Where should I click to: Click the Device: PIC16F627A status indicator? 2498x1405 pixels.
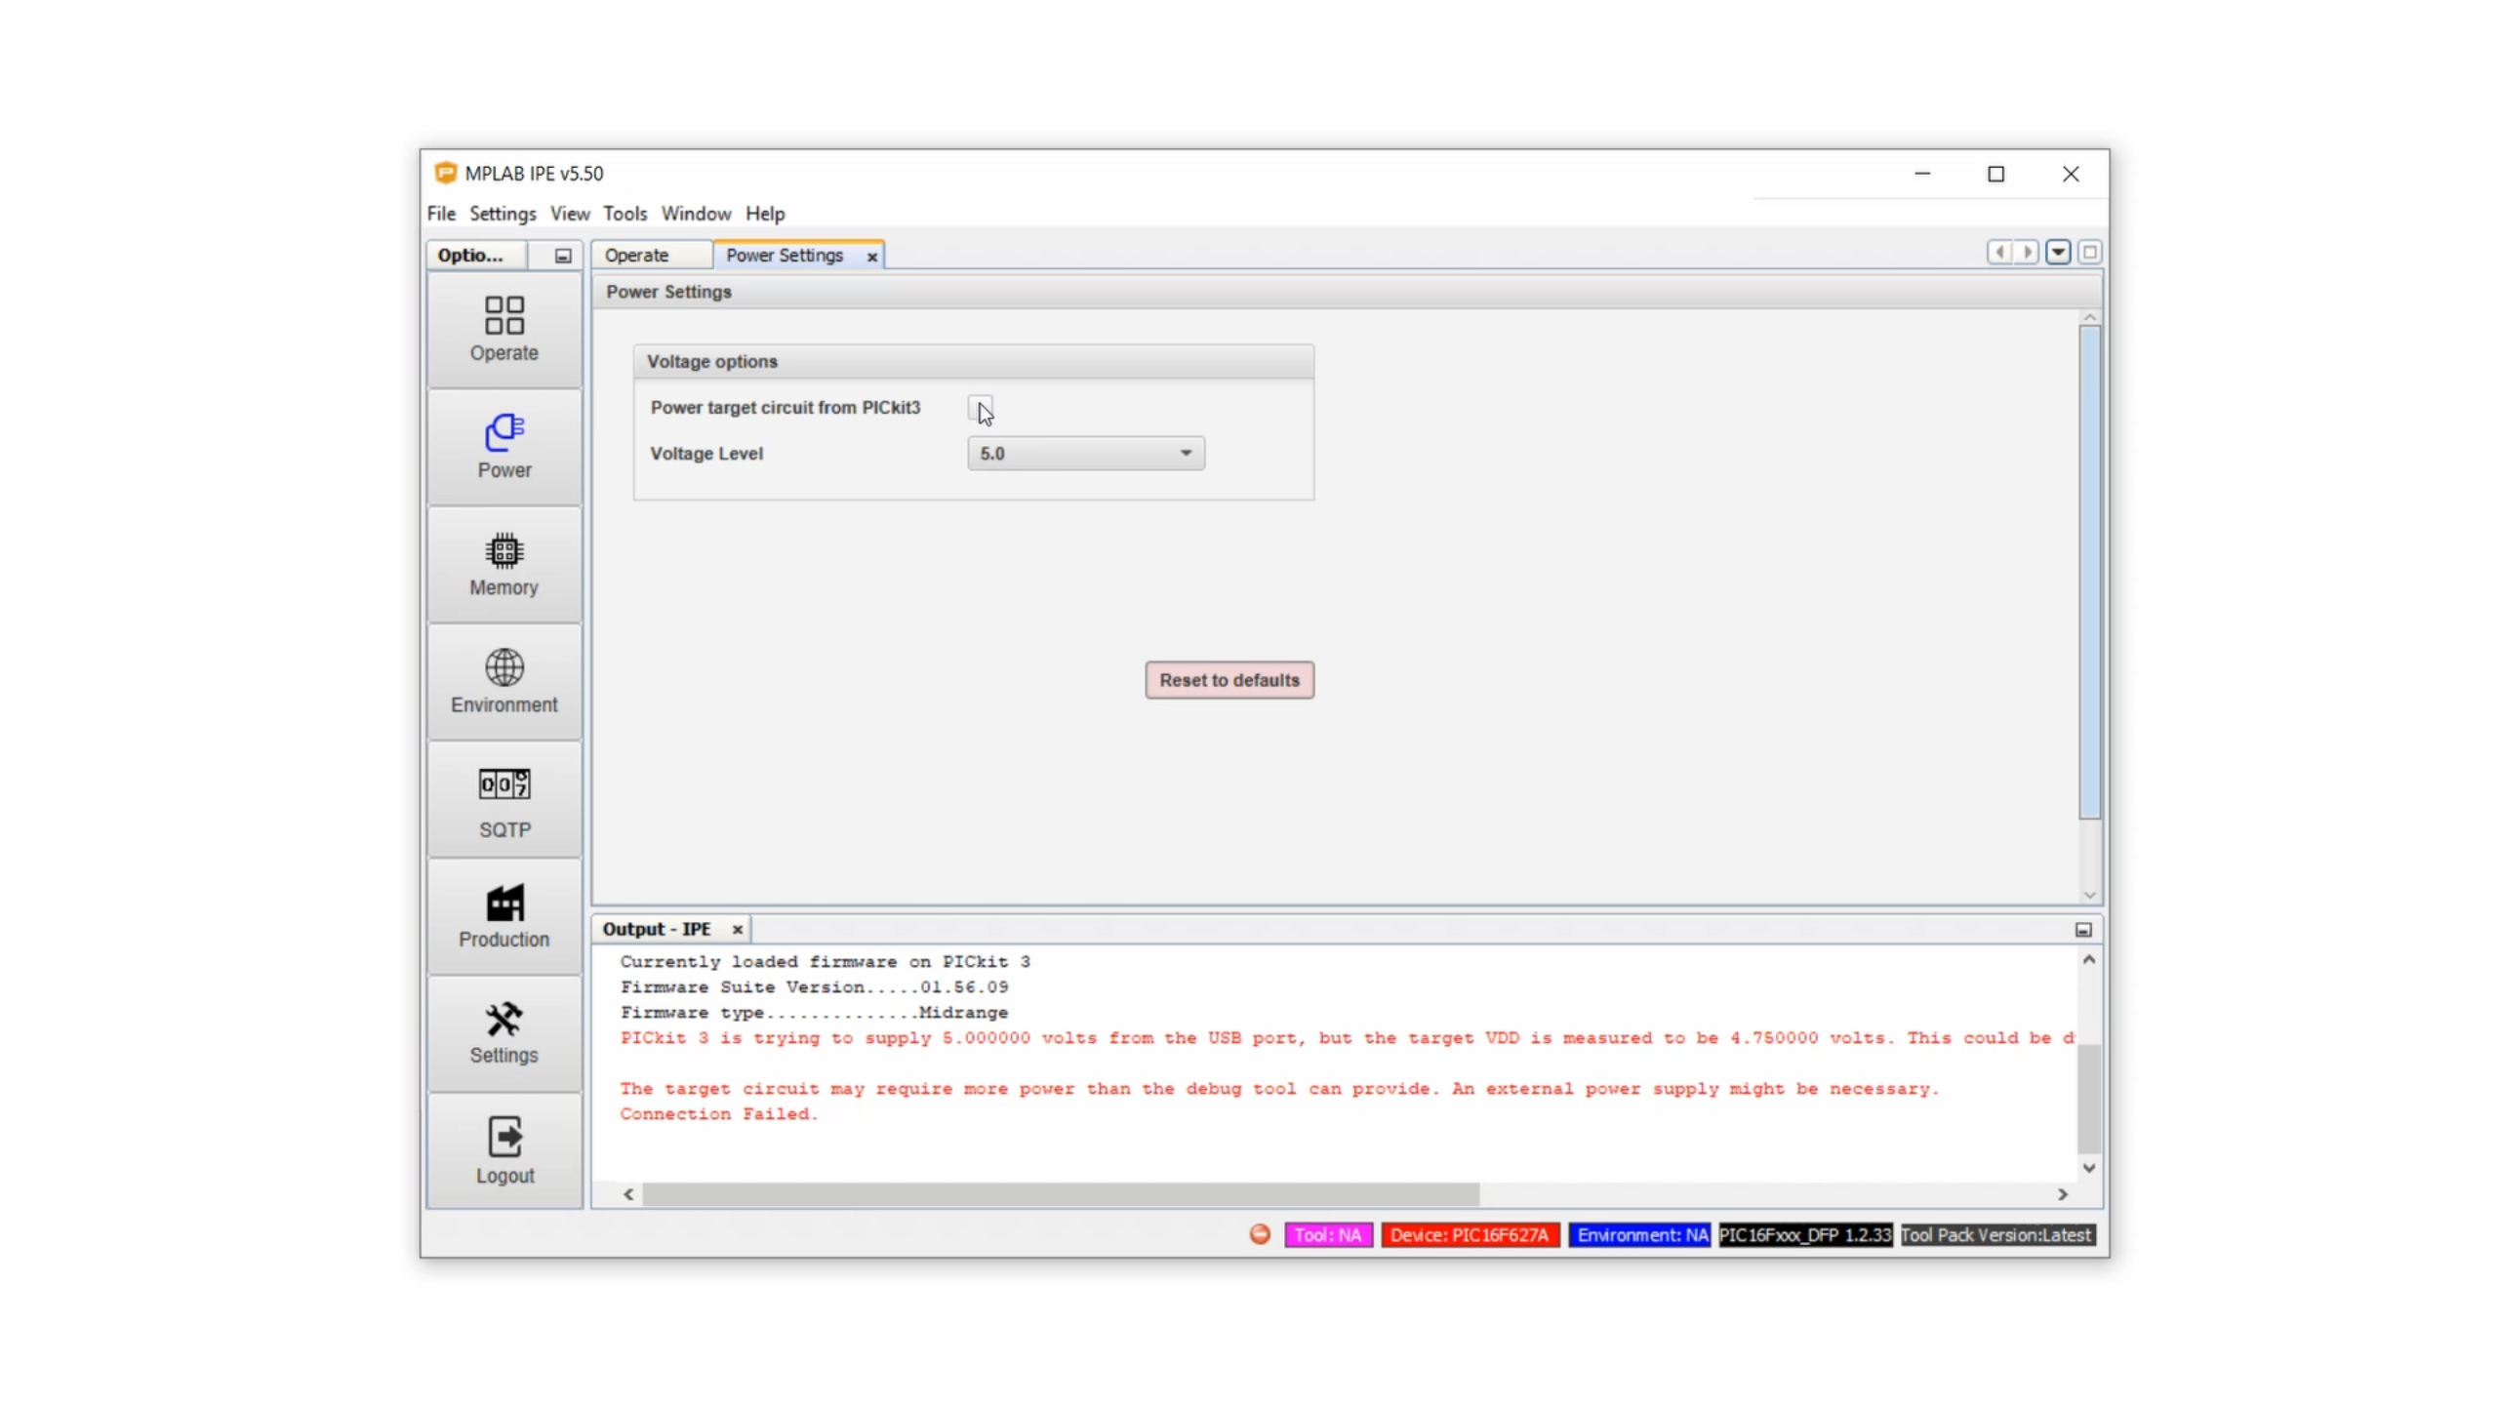tap(1469, 1235)
